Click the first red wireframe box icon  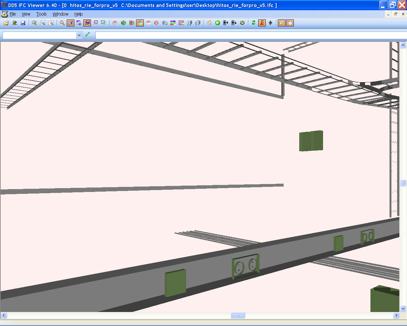coord(115,23)
